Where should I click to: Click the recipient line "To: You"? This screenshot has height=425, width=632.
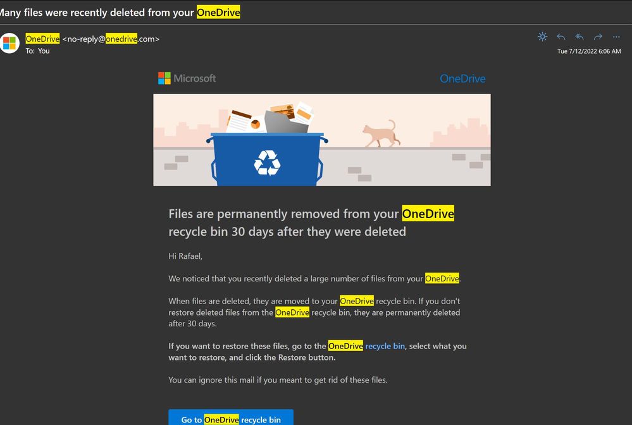[x=37, y=51]
